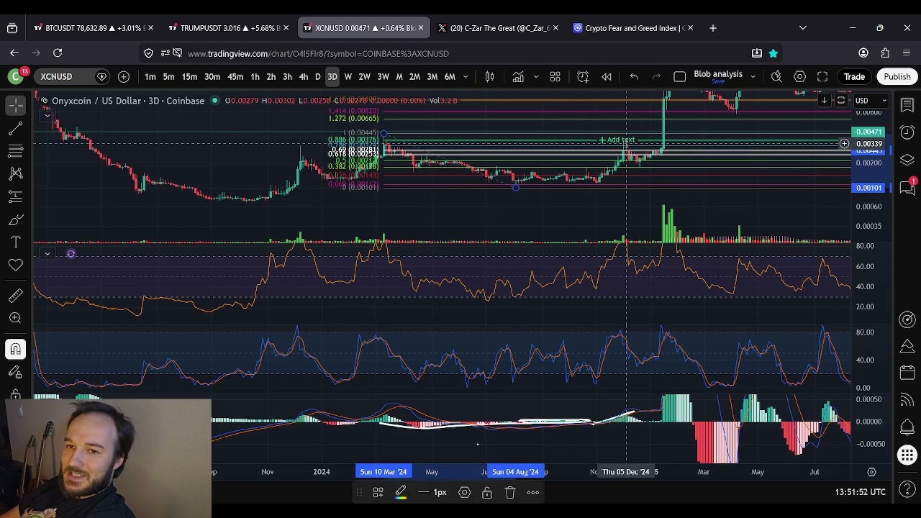Click the Publish button

coord(897,77)
